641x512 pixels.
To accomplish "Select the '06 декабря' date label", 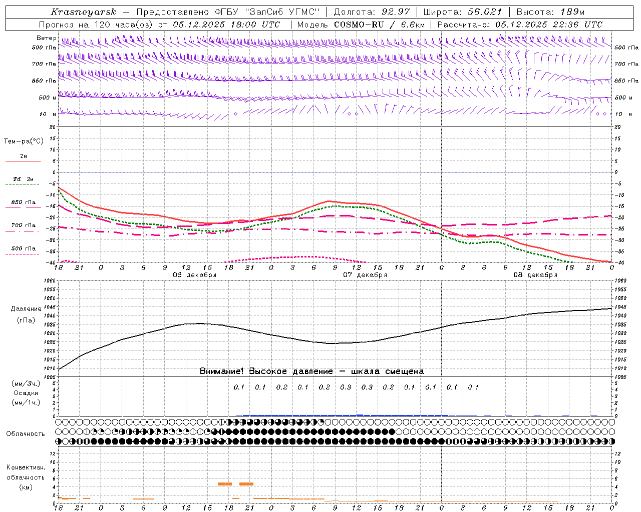I will (195, 274).
